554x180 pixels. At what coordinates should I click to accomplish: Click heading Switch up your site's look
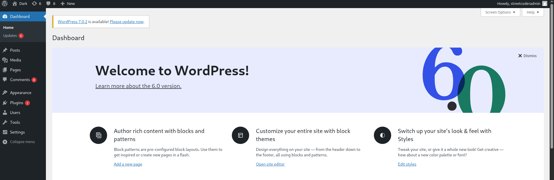pos(445,135)
